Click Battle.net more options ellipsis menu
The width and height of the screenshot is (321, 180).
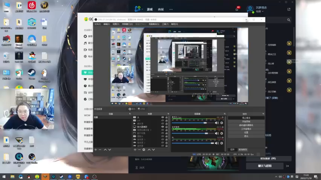(171, 9)
